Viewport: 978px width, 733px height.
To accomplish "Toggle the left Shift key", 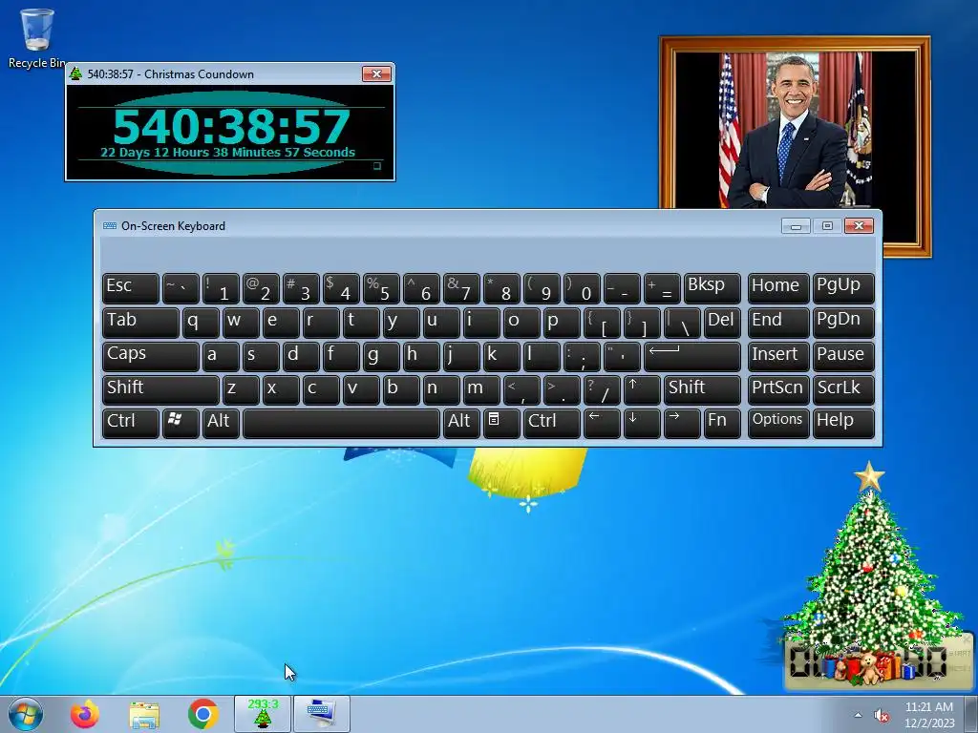I will coord(160,389).
